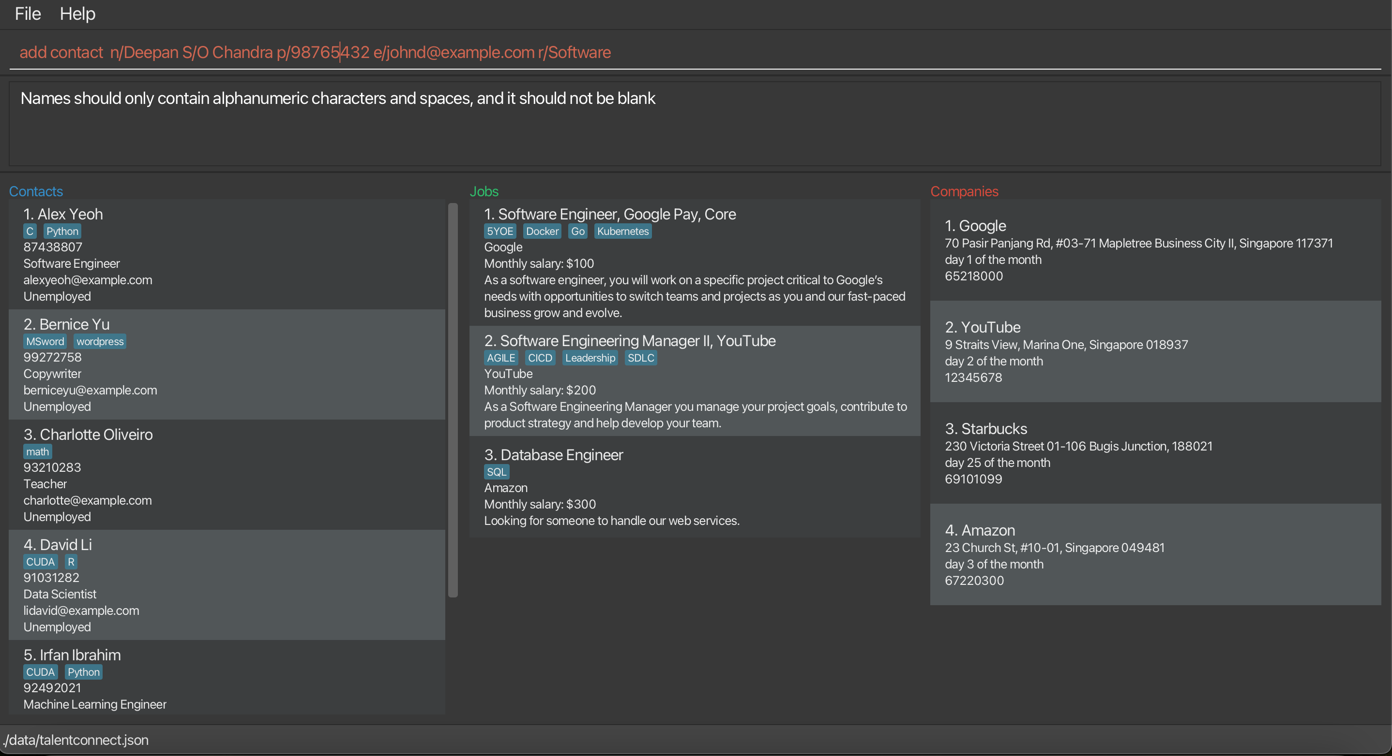
Task: Click the result message display box
Action: (x=695, y=124)
